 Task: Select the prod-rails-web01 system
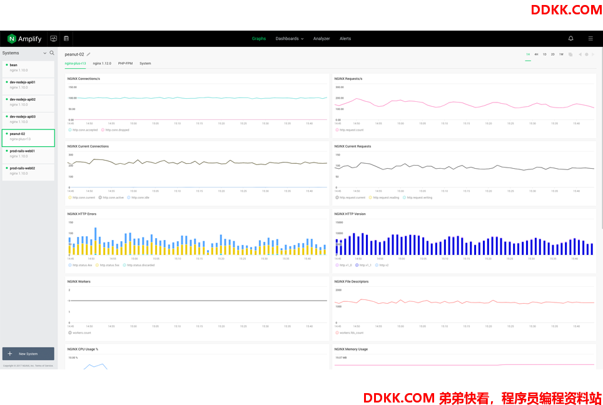click(28, 155)
